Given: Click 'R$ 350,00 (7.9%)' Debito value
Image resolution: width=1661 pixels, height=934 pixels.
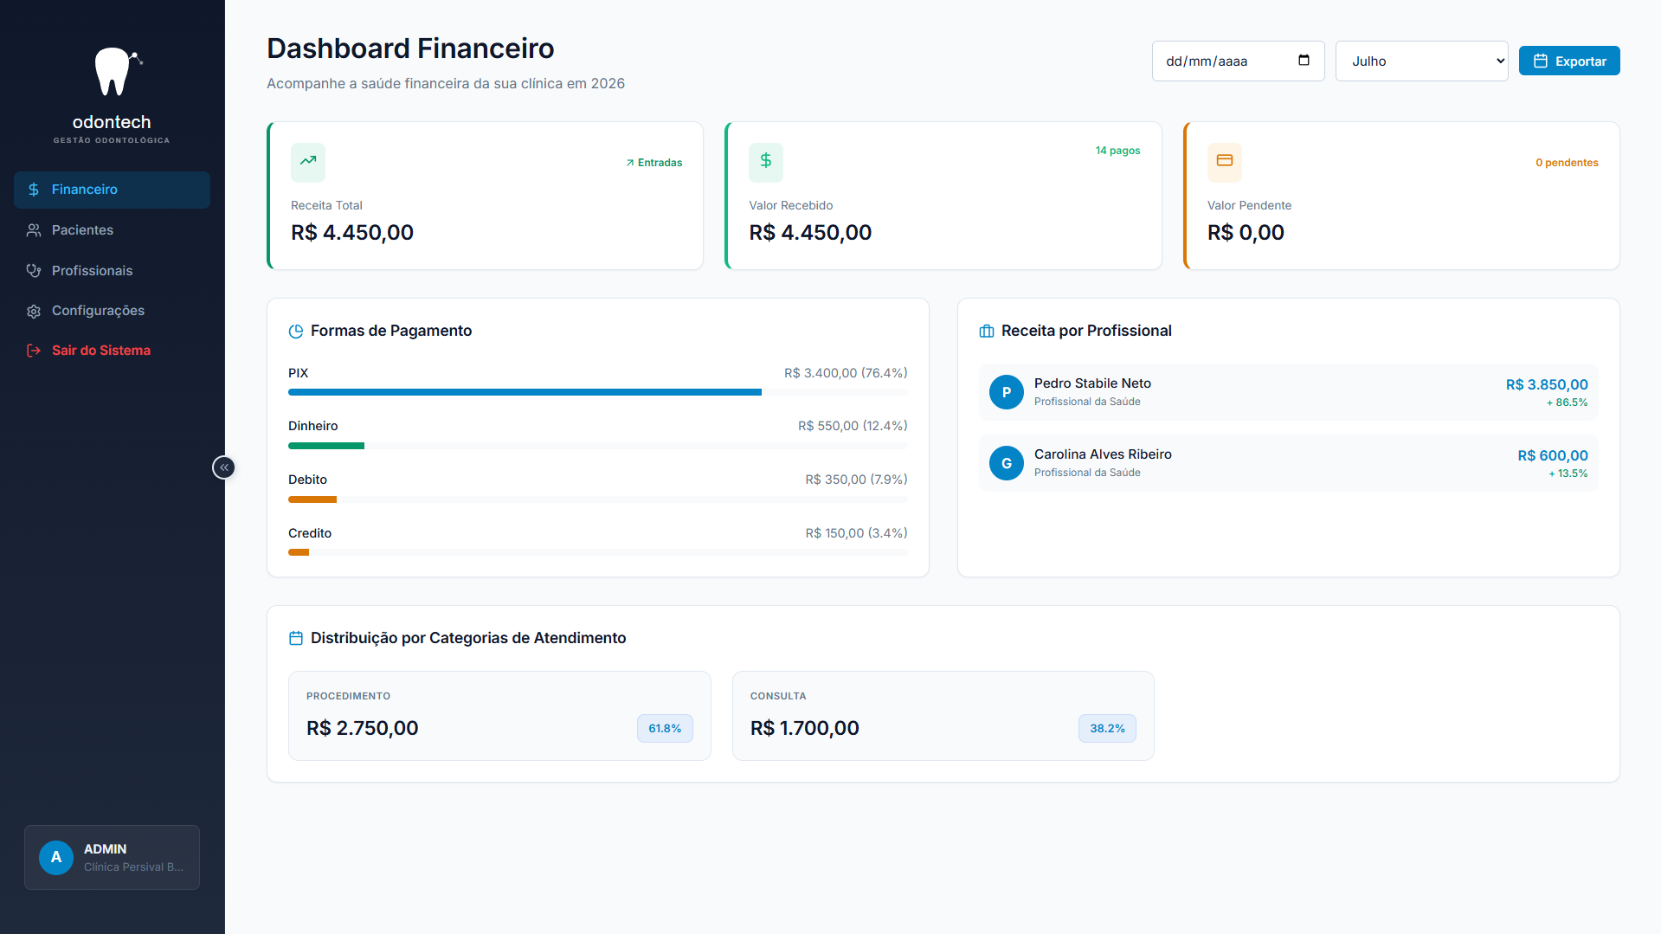Looking at the screenshot, I should pos(856,480).
